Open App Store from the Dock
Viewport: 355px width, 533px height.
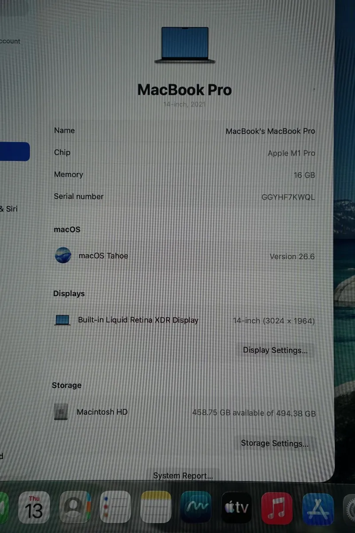click(318, 509)
